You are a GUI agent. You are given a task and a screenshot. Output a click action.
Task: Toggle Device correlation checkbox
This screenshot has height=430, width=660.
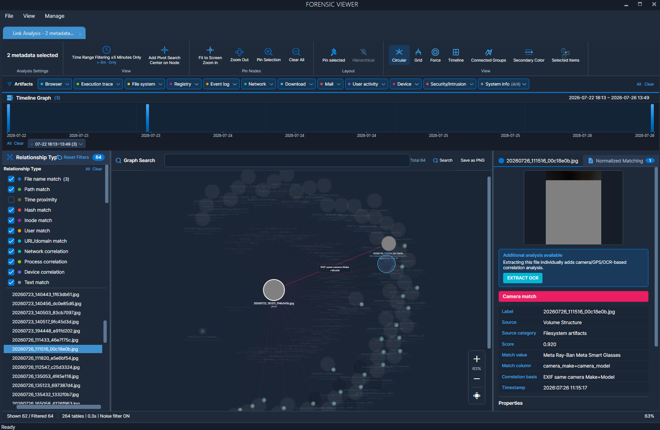pos(11,272)
